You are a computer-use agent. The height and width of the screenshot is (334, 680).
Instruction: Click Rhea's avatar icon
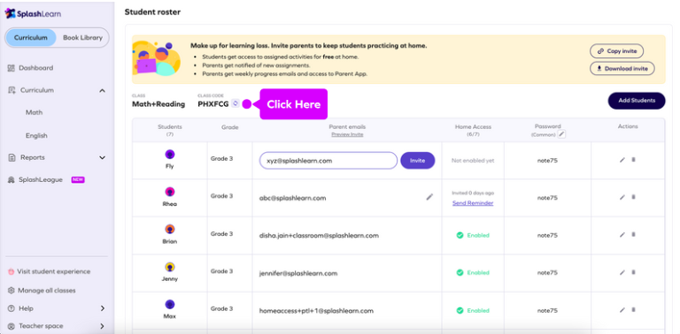(170, 192)
